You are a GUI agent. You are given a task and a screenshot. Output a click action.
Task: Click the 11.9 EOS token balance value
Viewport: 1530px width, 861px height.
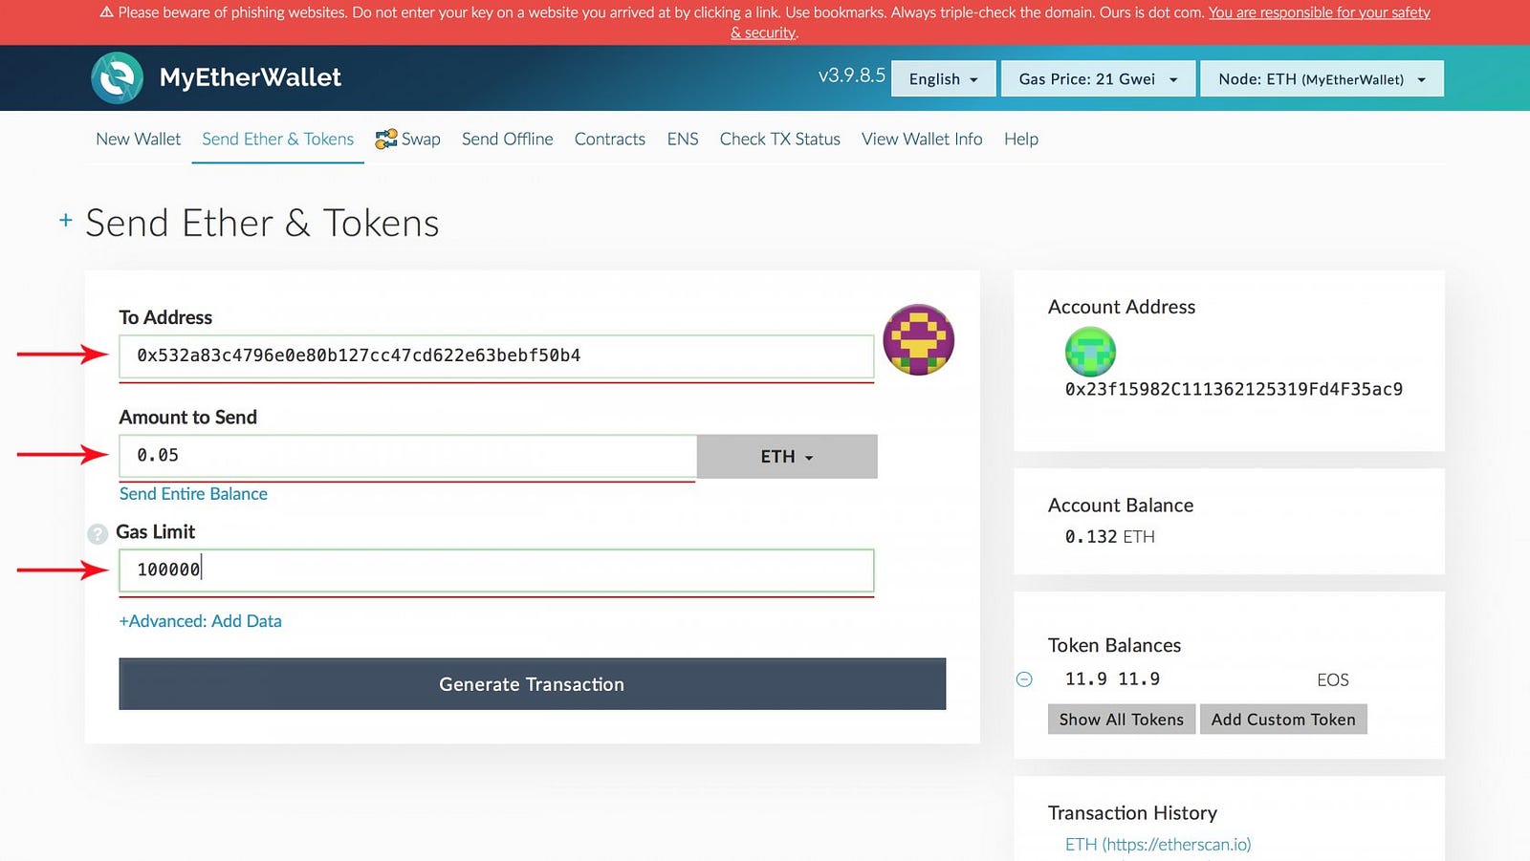click(1113, 679)
